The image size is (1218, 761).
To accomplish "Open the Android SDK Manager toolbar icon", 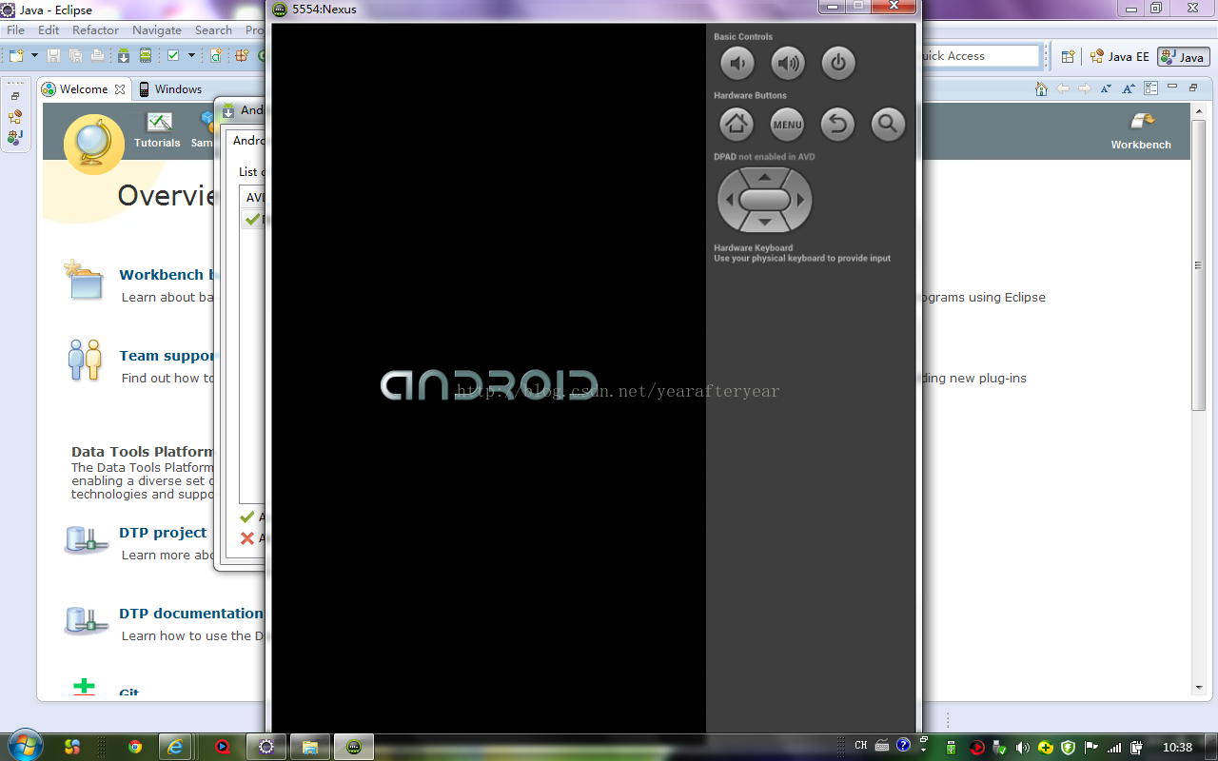I will [x=124, y=56].
